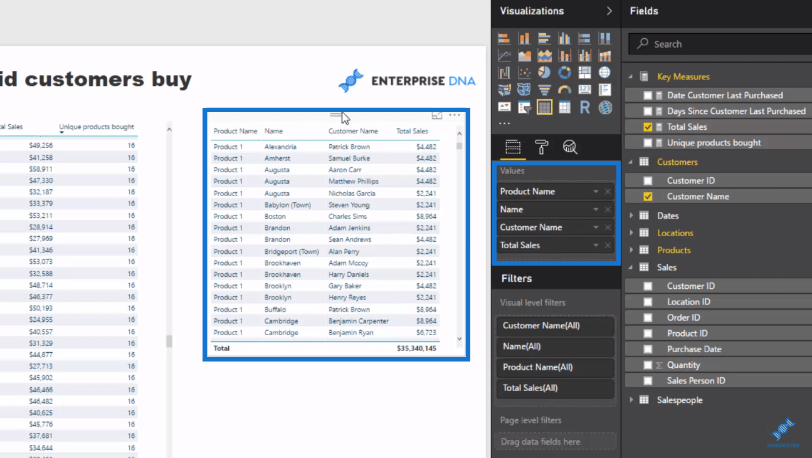Select the ArcGIS map visualization
The height and width of the screenshot is (458, 812).
tap(604, 107)
